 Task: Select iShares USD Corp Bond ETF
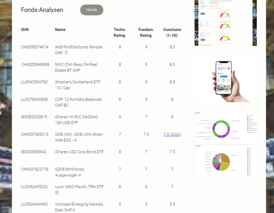[x=79, y=152]
